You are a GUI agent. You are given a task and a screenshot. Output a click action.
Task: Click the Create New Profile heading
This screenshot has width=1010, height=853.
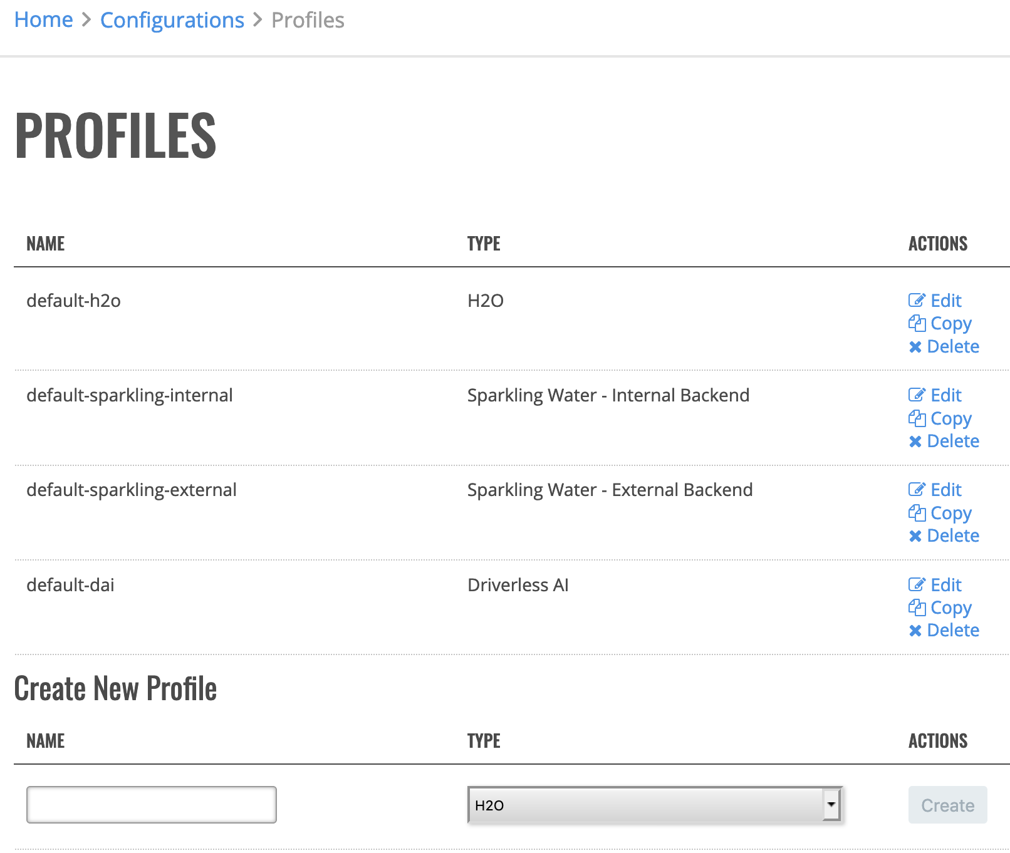pos(115,688)
